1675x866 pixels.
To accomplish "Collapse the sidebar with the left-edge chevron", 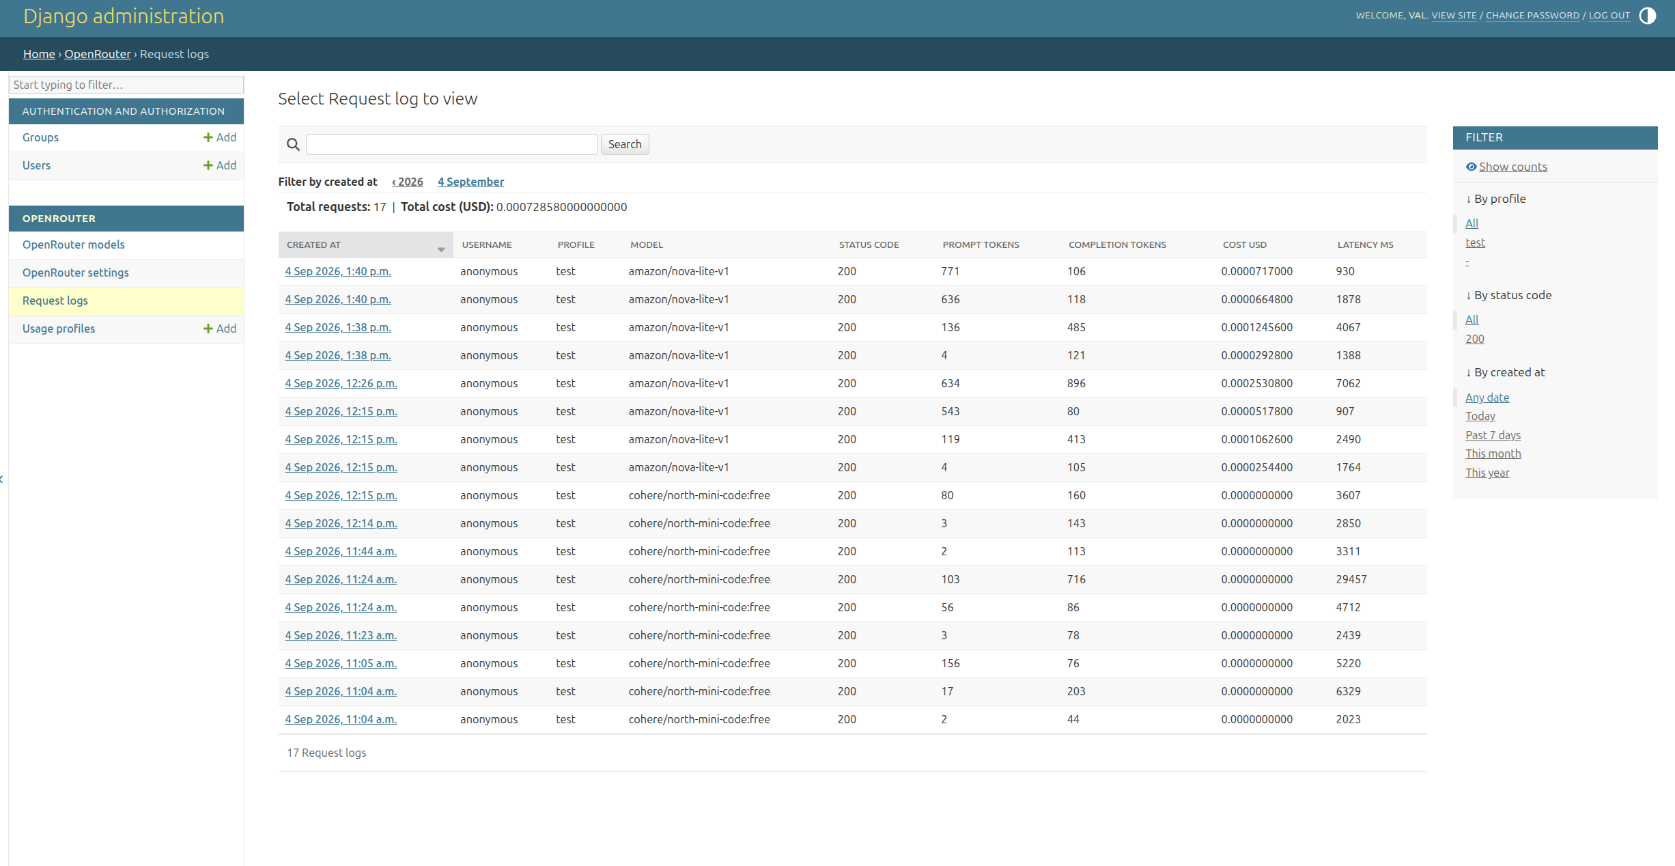I will click(2, 479).
